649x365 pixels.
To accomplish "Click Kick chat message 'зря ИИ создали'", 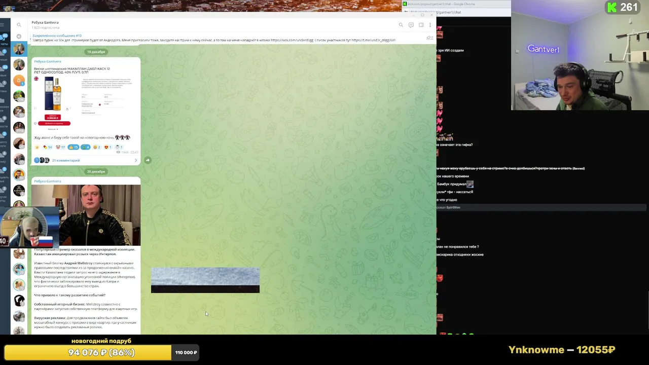I will coord(450,50).
